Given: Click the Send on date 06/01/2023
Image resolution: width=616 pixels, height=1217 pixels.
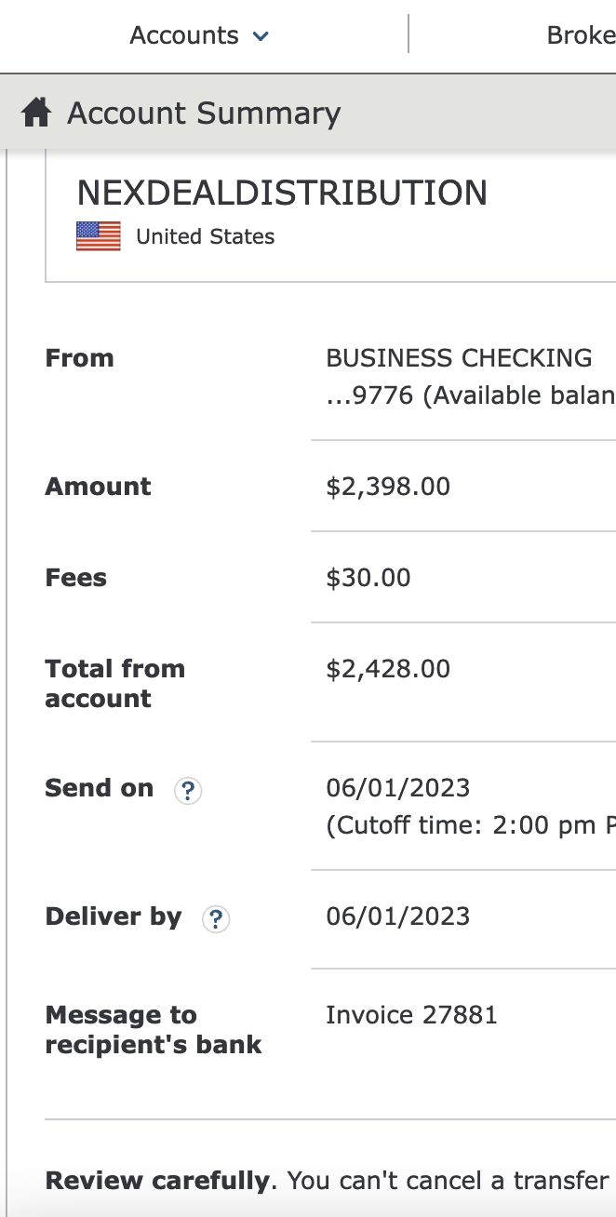Looking at the screenshot, I should pyautogui.click(x=398, y=788).
